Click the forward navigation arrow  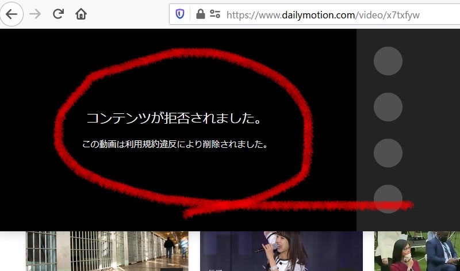(35, 14)
